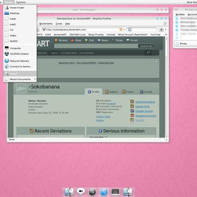Screen dimensions: 197x197
Task: Click the Subscribe Now link
Action: pyautogui.click(x=106, y=63)
